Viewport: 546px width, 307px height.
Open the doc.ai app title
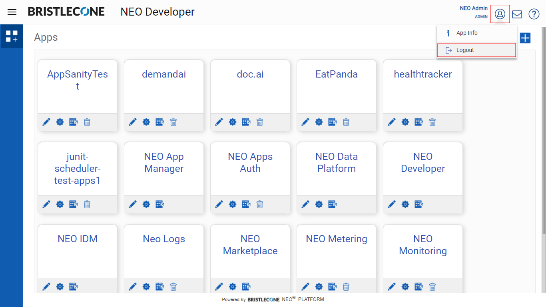point(250,74)
